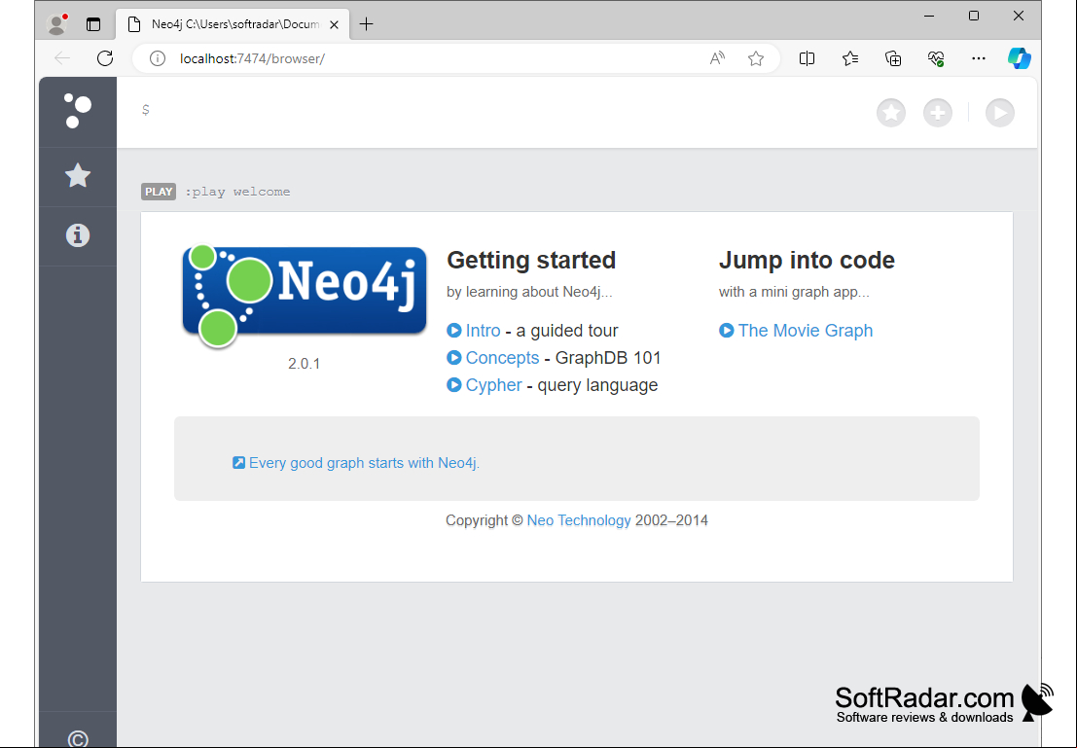Image resolution: width=1077 pixels, height=748 pixels.
Task: Open a new browser tab
Action: [x=366, y=24]
